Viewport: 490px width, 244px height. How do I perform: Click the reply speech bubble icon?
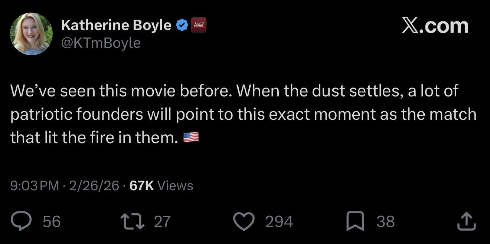coord(23,221)
